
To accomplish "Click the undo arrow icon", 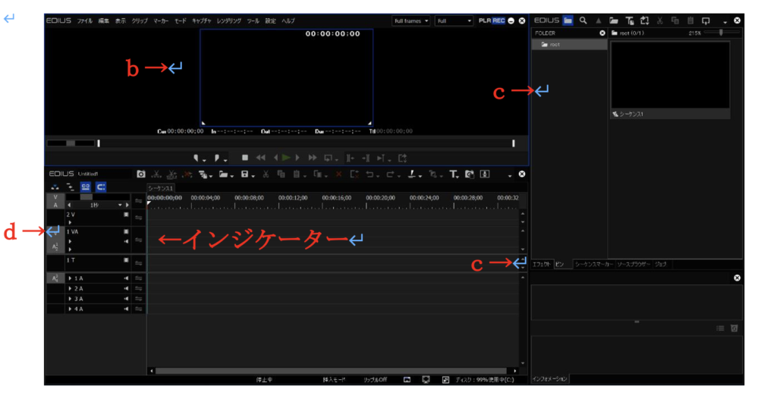I will point(370,174).
